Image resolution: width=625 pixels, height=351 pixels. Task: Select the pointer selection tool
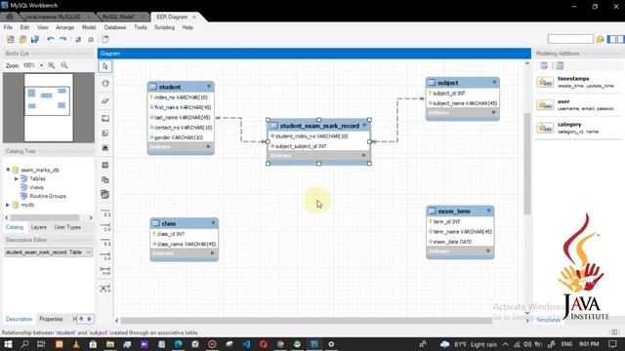[x=105, y=66]
